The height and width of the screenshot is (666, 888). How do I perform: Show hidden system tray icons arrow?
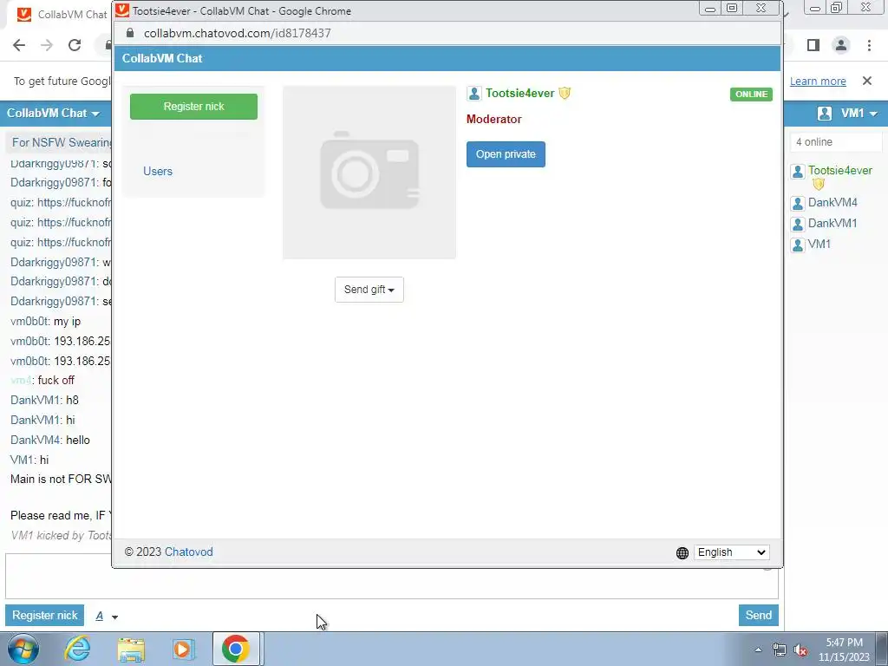[x=758, y=650]
